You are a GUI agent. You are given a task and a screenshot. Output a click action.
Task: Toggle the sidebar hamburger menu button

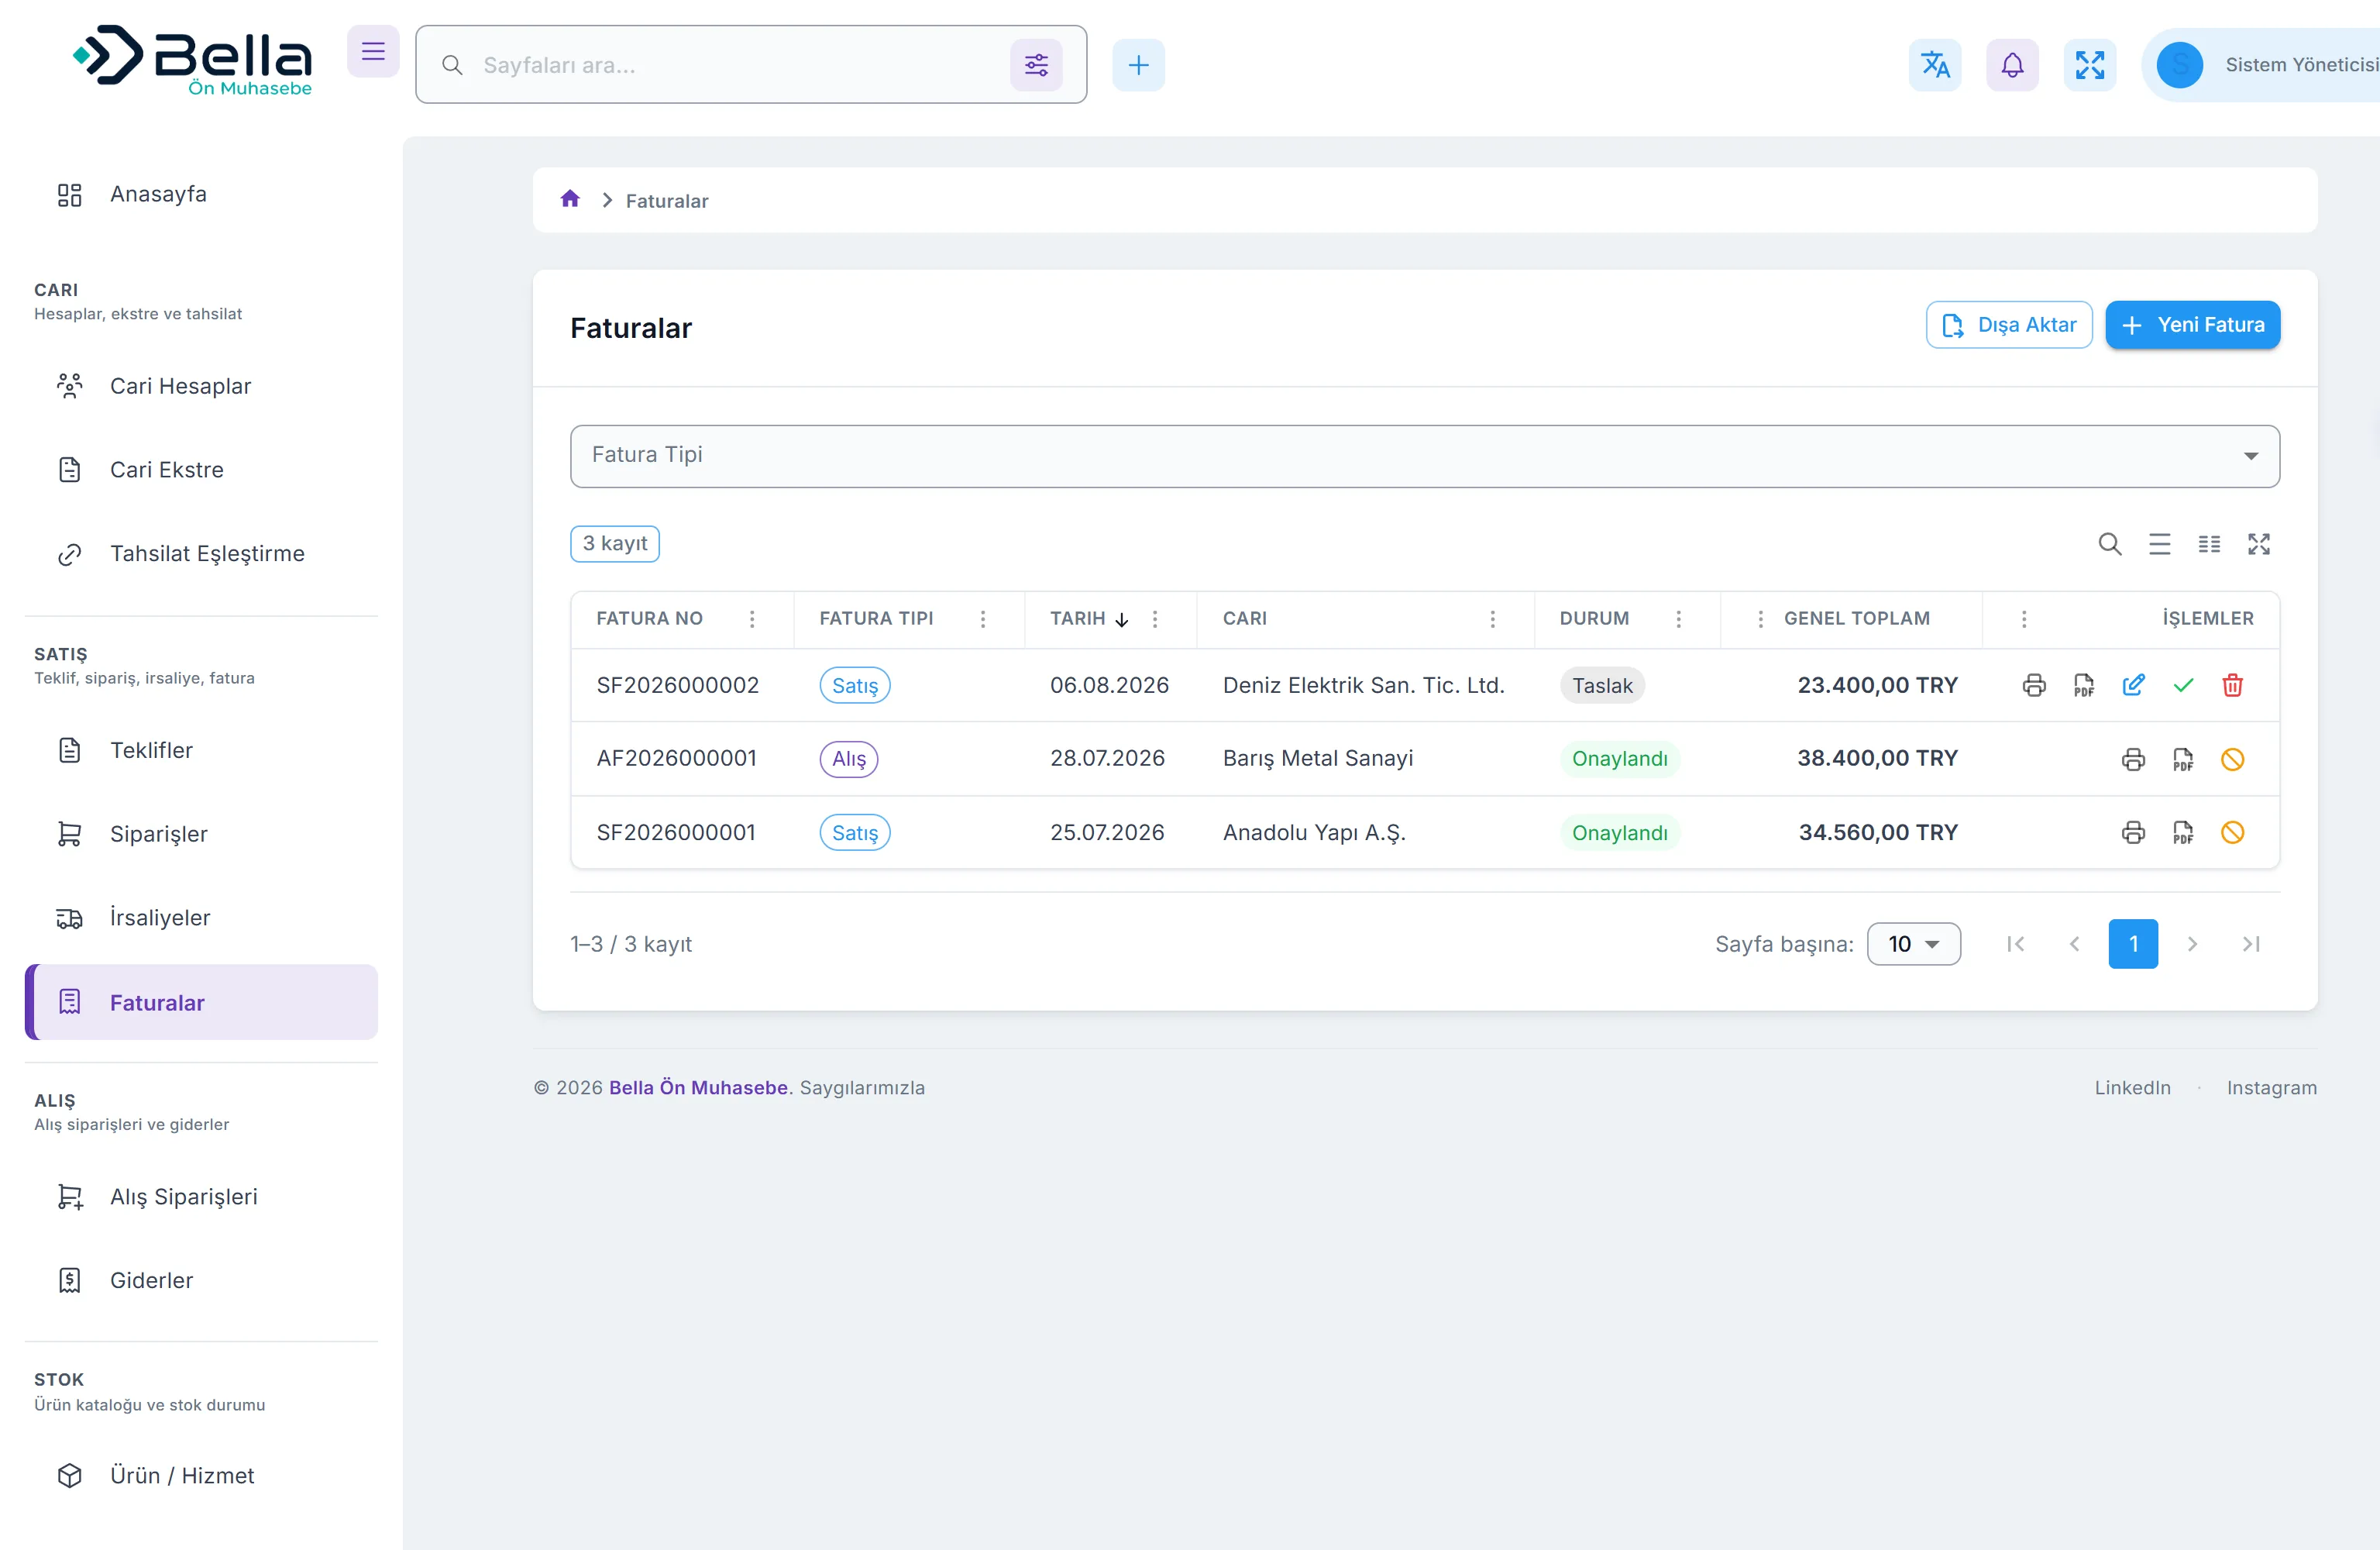click(373, 52)
